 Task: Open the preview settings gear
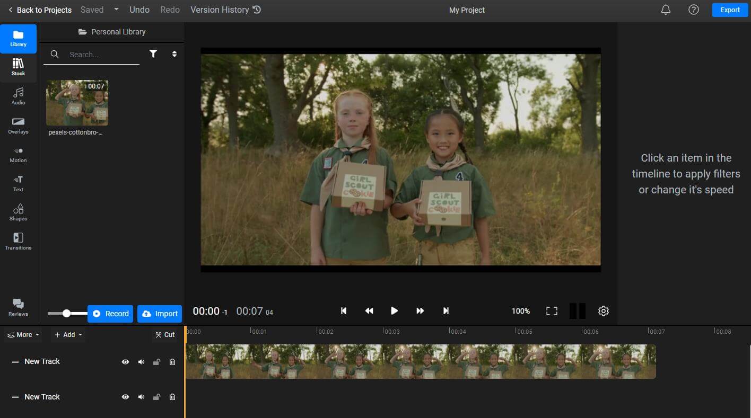tap(603, 311)
